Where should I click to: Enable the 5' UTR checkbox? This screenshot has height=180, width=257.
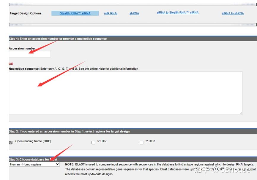93,143
